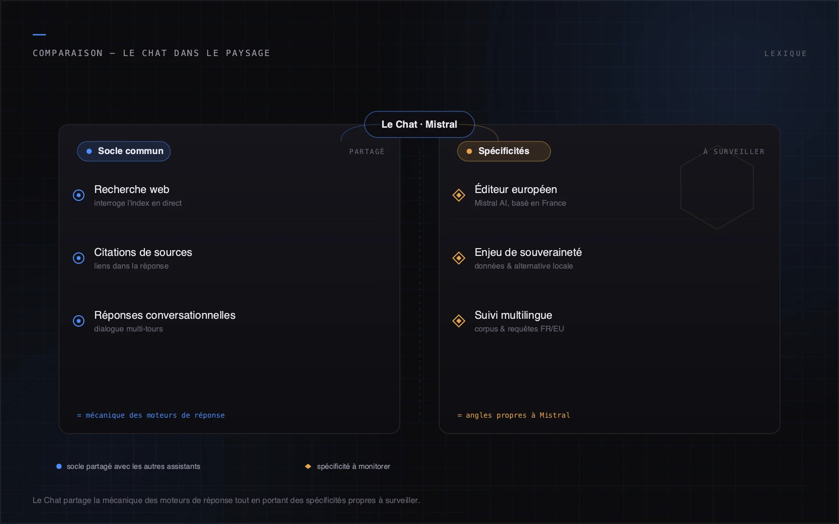Click the diamond icon beside Enjeu de souveraineté
The height and width of the screenshot is (524, 839).
point(459,258)
